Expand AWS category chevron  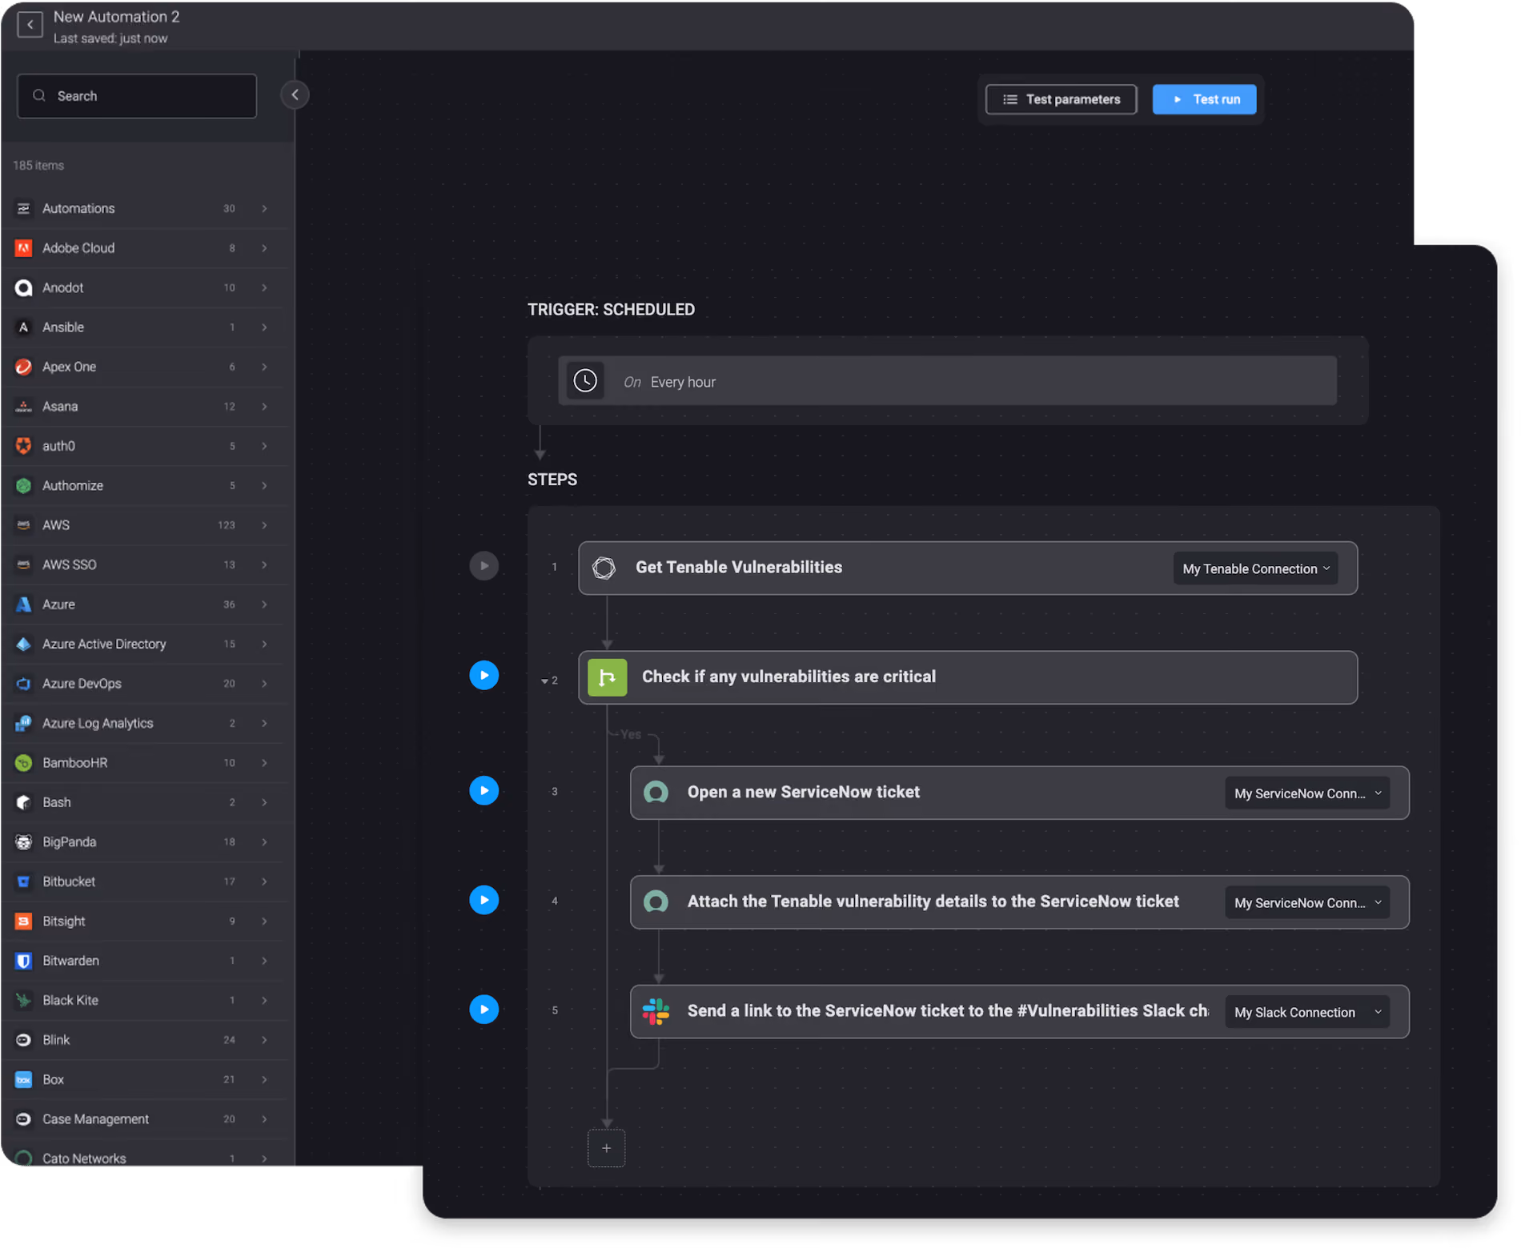coord(264,525)
